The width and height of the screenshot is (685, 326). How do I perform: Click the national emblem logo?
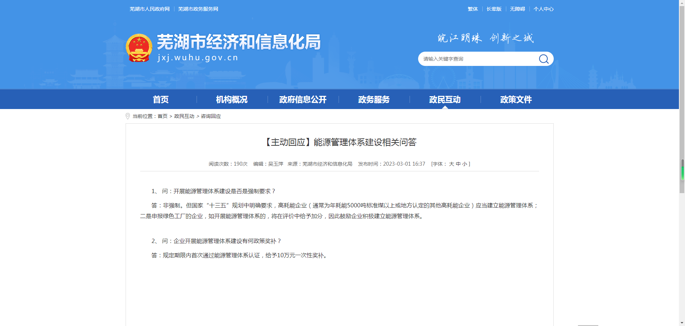pyautogui.click(x=139, y=48)
